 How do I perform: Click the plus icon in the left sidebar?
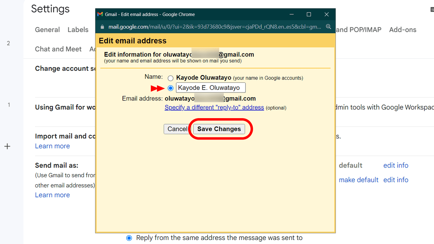tap(7, 146)
